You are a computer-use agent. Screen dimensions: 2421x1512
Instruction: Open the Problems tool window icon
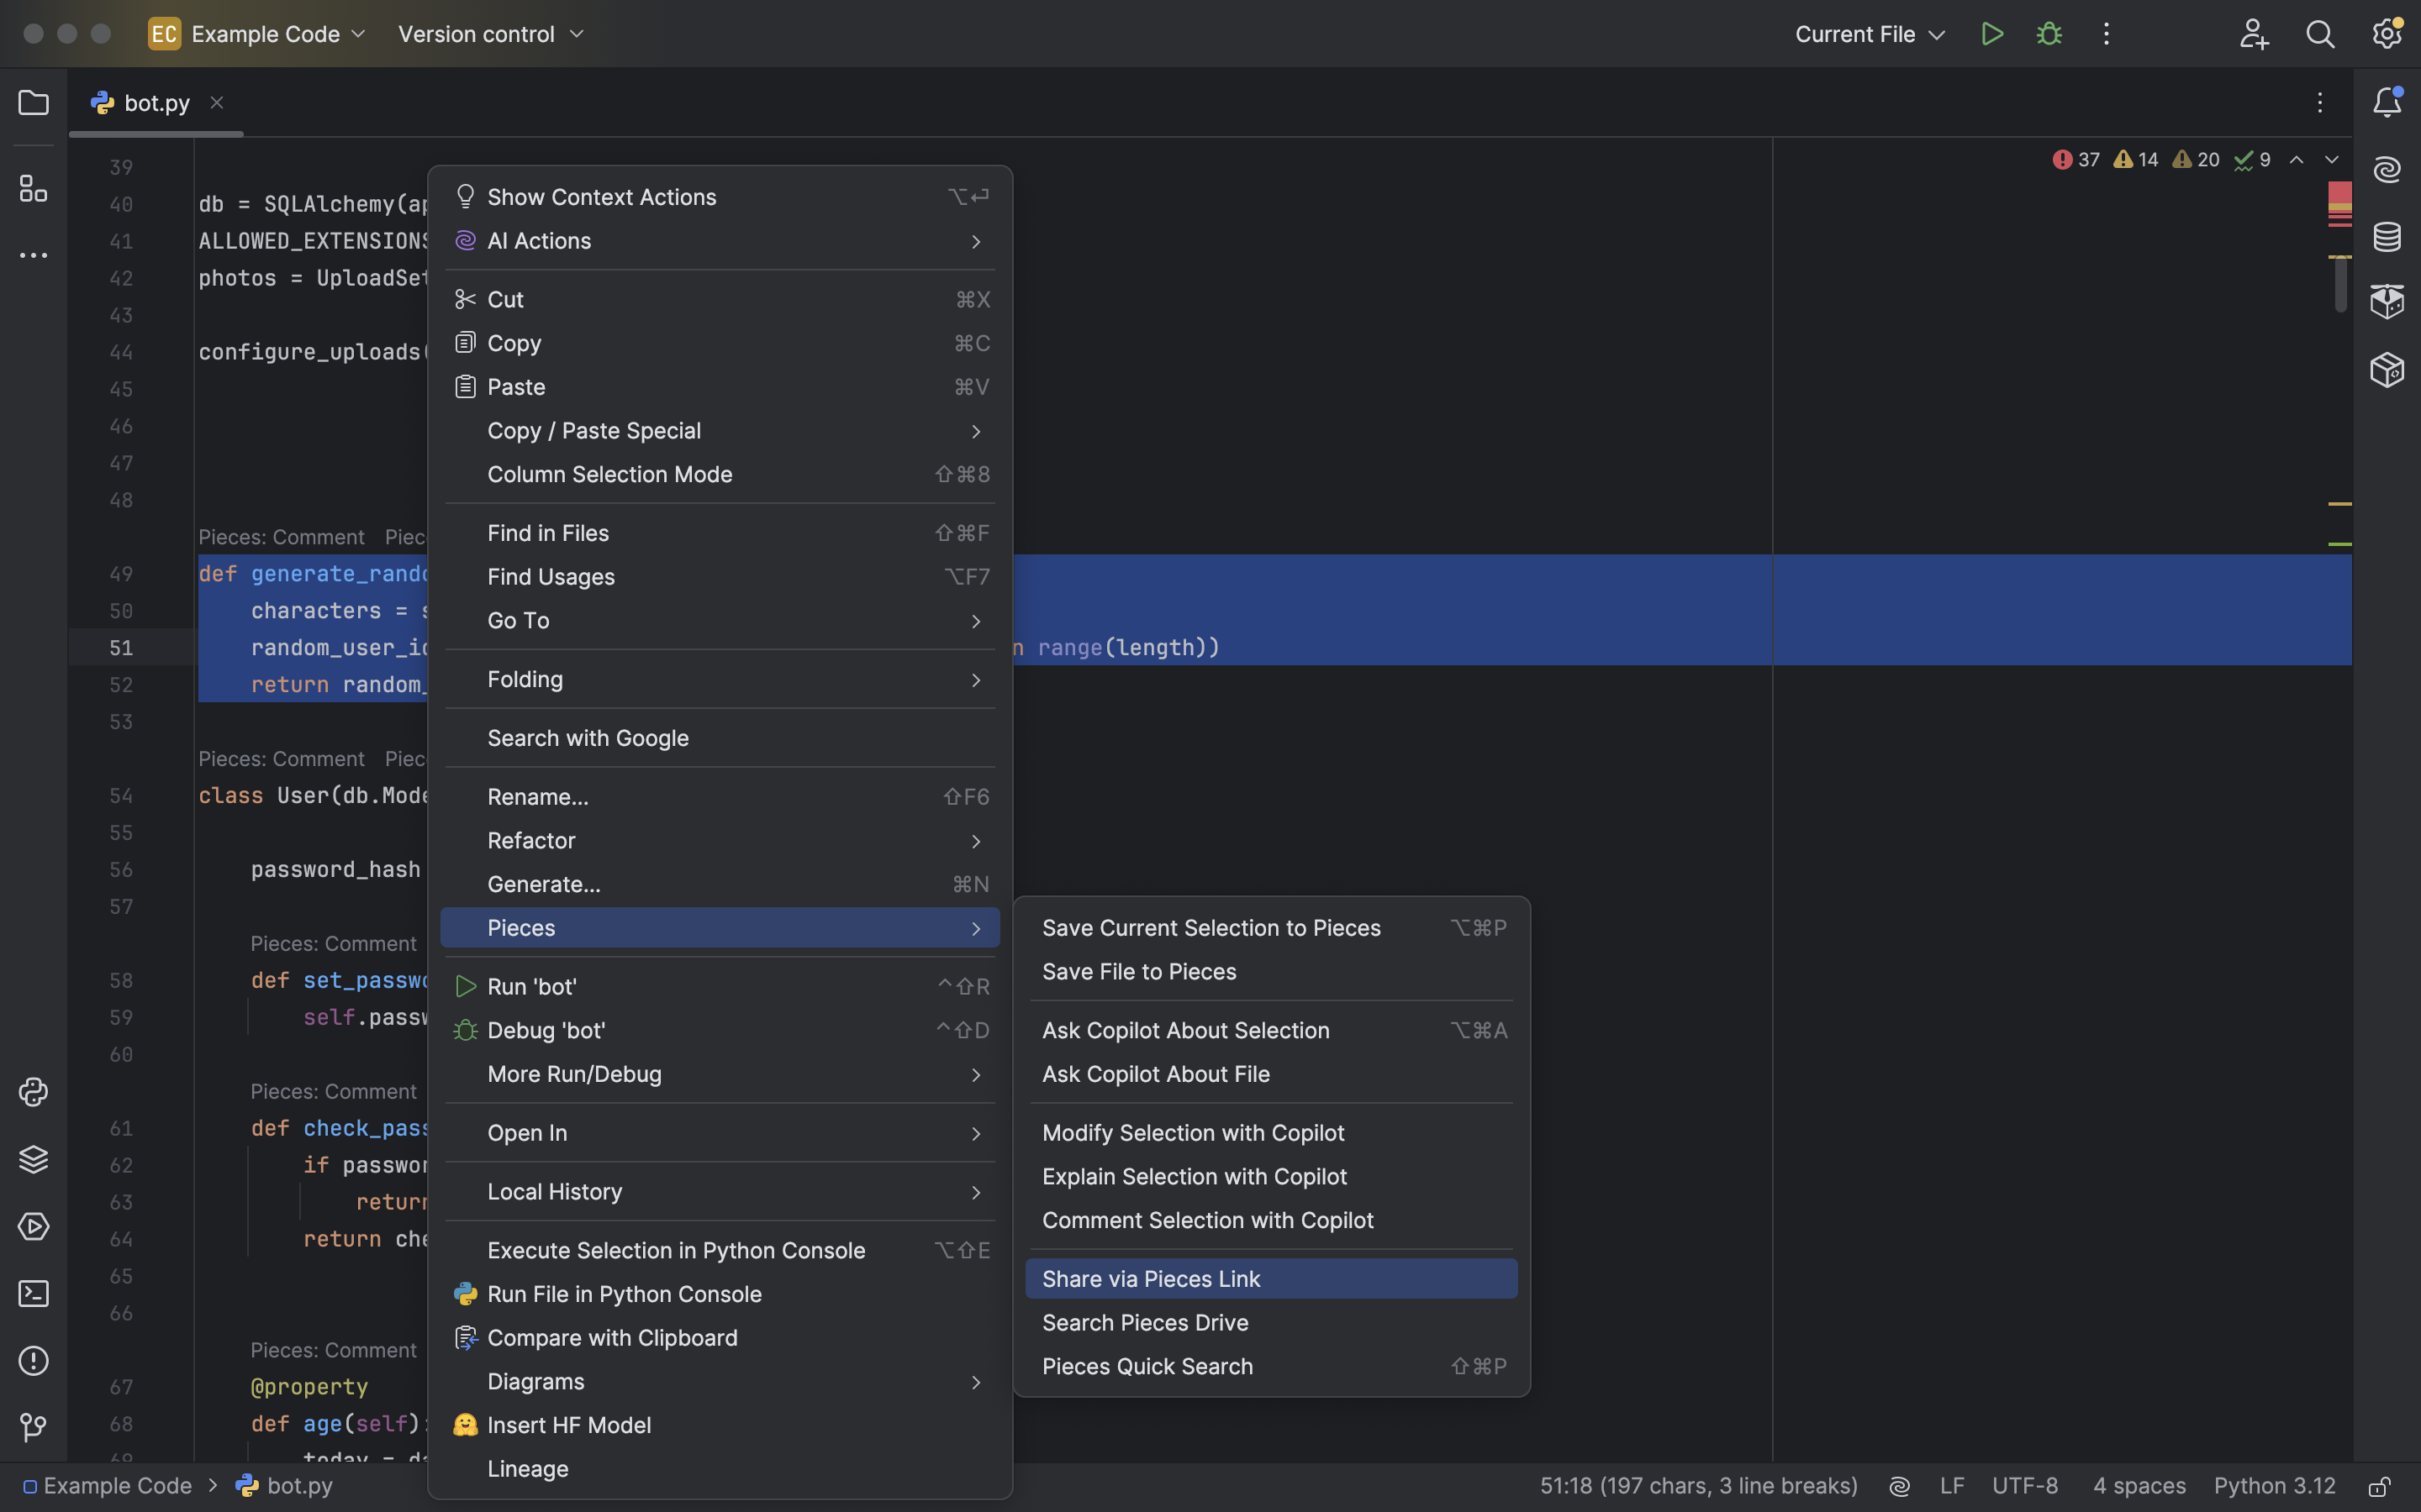(x=33, y=1361)
